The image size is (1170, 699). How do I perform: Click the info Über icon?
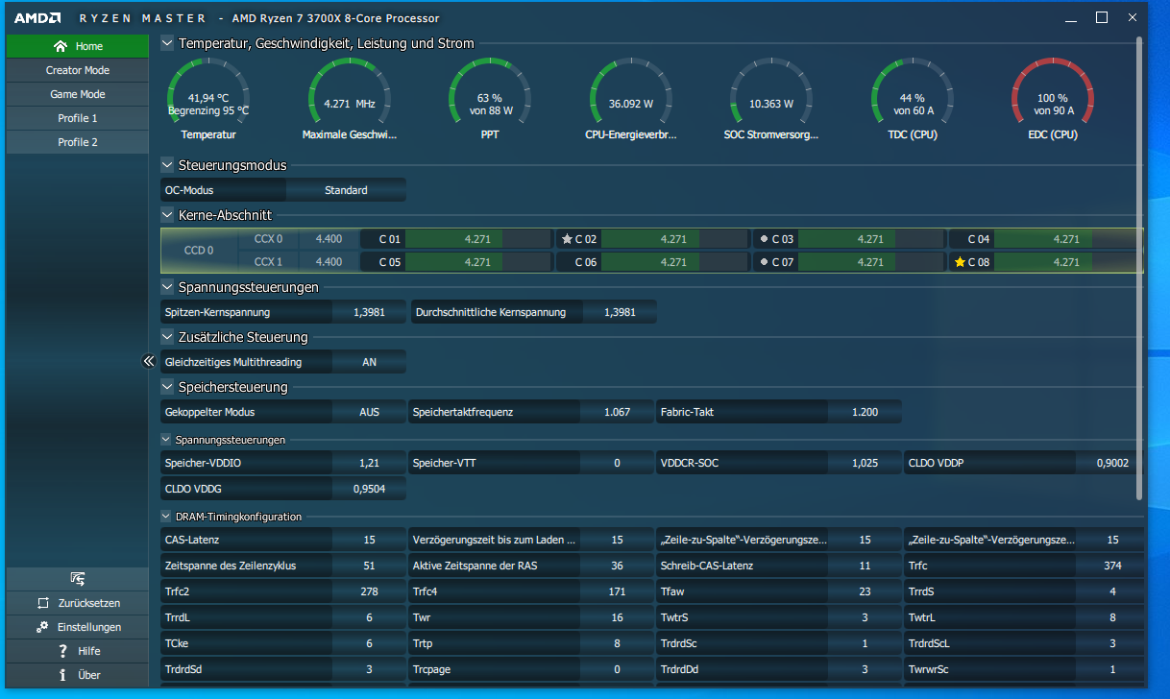63,675
